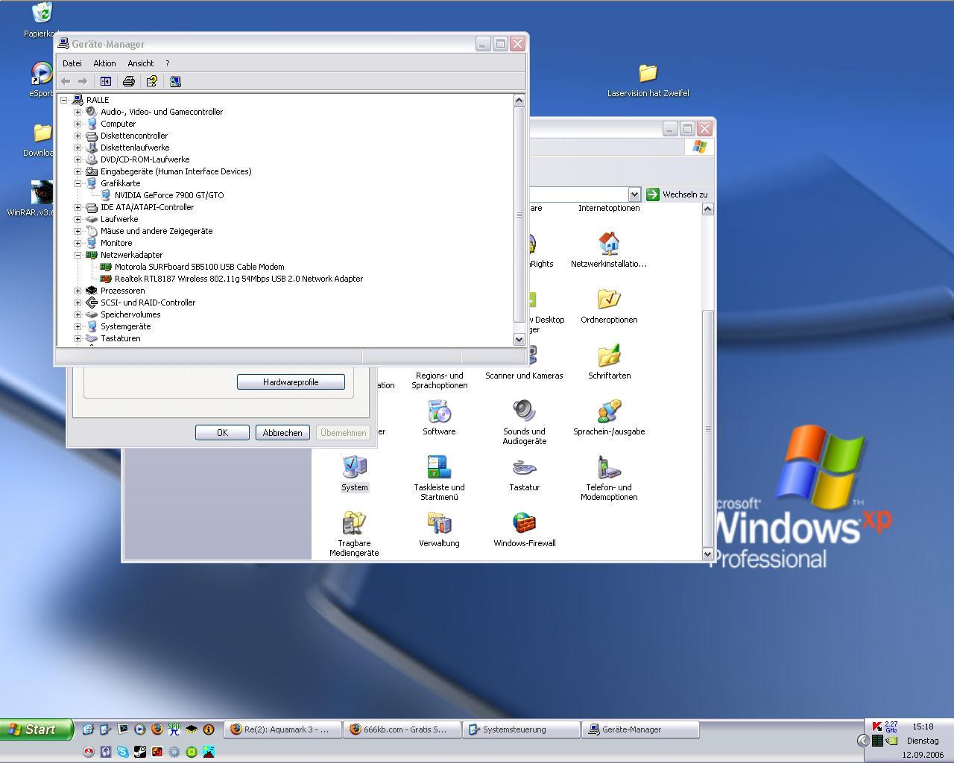The width and height of the screenshot is (954, 763).
Task: Click the forward arrow in Geräte-Manager toolbar
Action: point(83,81)
